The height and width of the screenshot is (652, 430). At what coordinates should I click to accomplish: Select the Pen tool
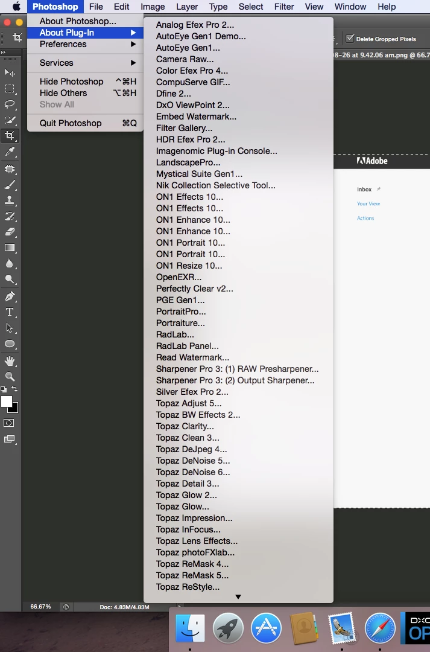point(10,296)
